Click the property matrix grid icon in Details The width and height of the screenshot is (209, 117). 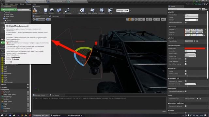203,9
